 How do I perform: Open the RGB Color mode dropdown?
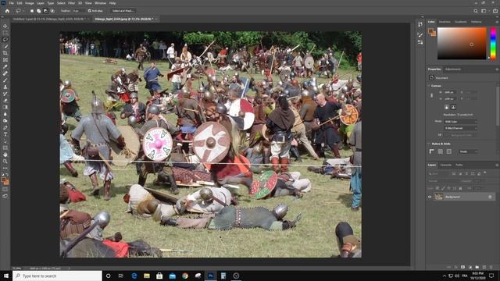pos(461,122)
